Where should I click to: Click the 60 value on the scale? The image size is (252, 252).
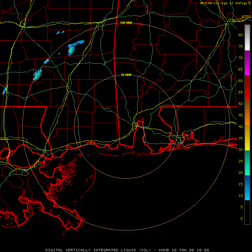(241, 81)
